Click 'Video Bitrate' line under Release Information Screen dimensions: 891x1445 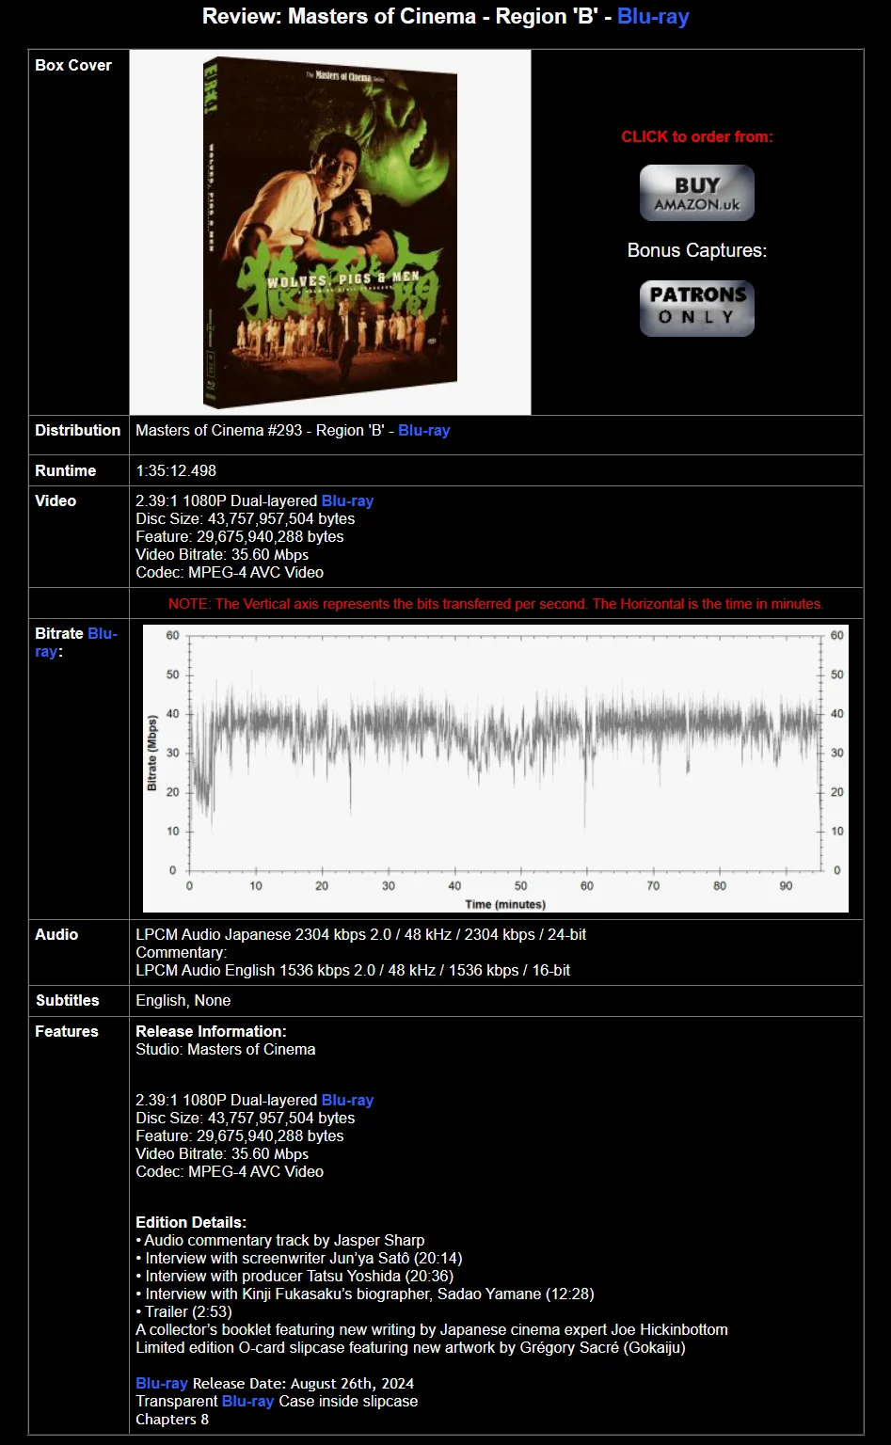click(222, 1153)
